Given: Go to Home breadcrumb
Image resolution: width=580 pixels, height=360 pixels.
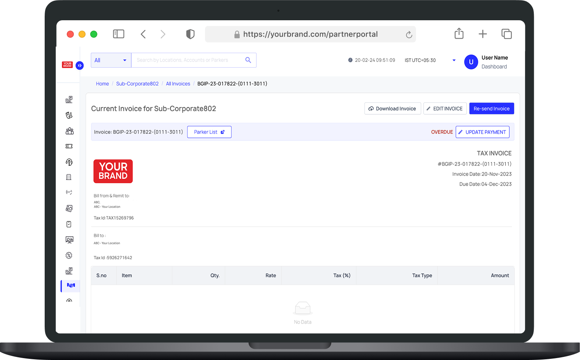Looking at the screenshot, I should 102,84.
